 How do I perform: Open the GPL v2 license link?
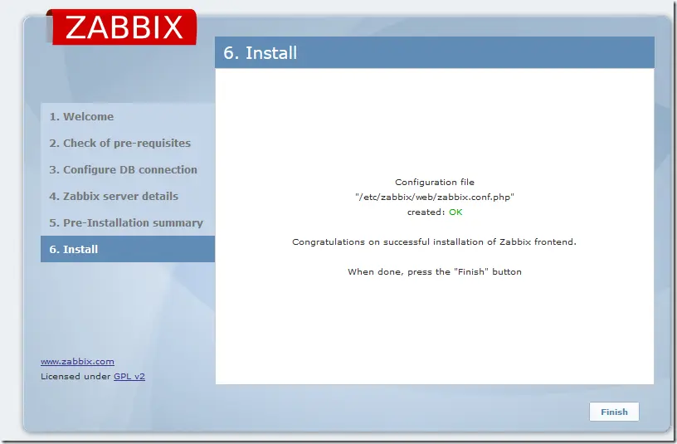(x=129, y=376)
